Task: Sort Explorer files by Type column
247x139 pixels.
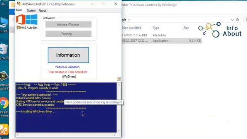Action: coord(156,28)
